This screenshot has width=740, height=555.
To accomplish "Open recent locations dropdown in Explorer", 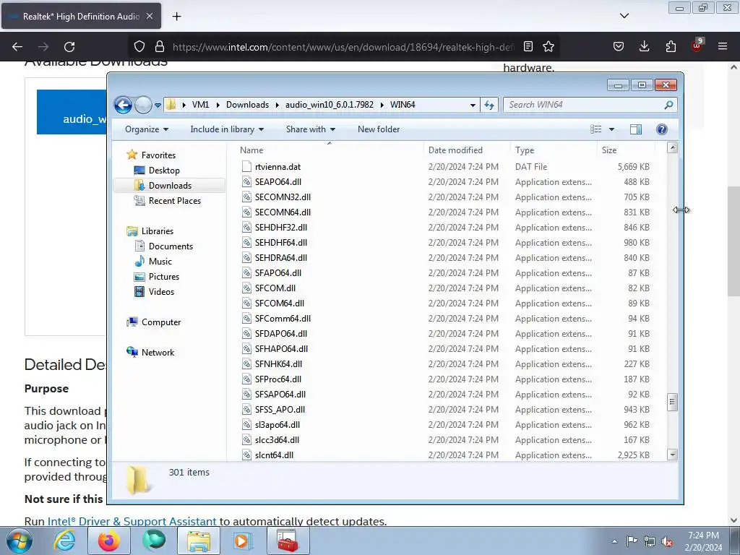I will pos(158,105).
